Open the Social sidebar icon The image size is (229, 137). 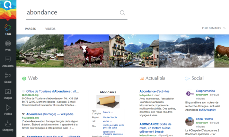point(8,75)
